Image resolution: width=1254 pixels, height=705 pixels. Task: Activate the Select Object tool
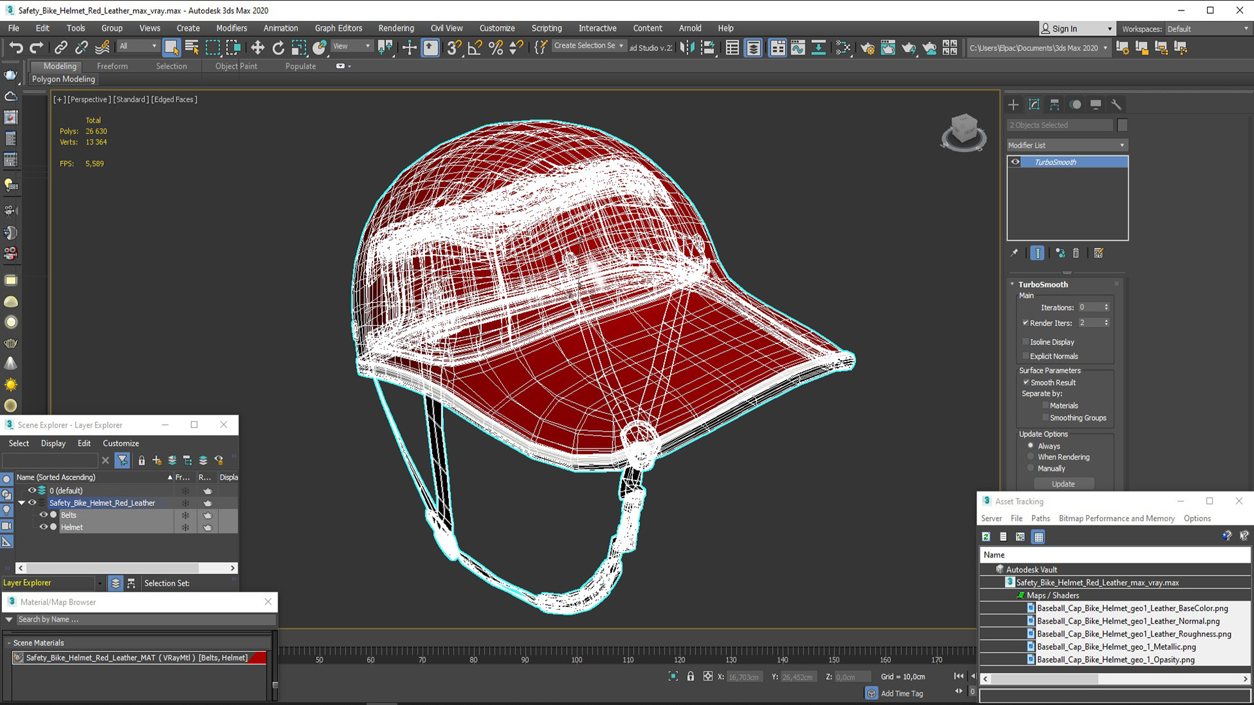[x=171, y=47]
